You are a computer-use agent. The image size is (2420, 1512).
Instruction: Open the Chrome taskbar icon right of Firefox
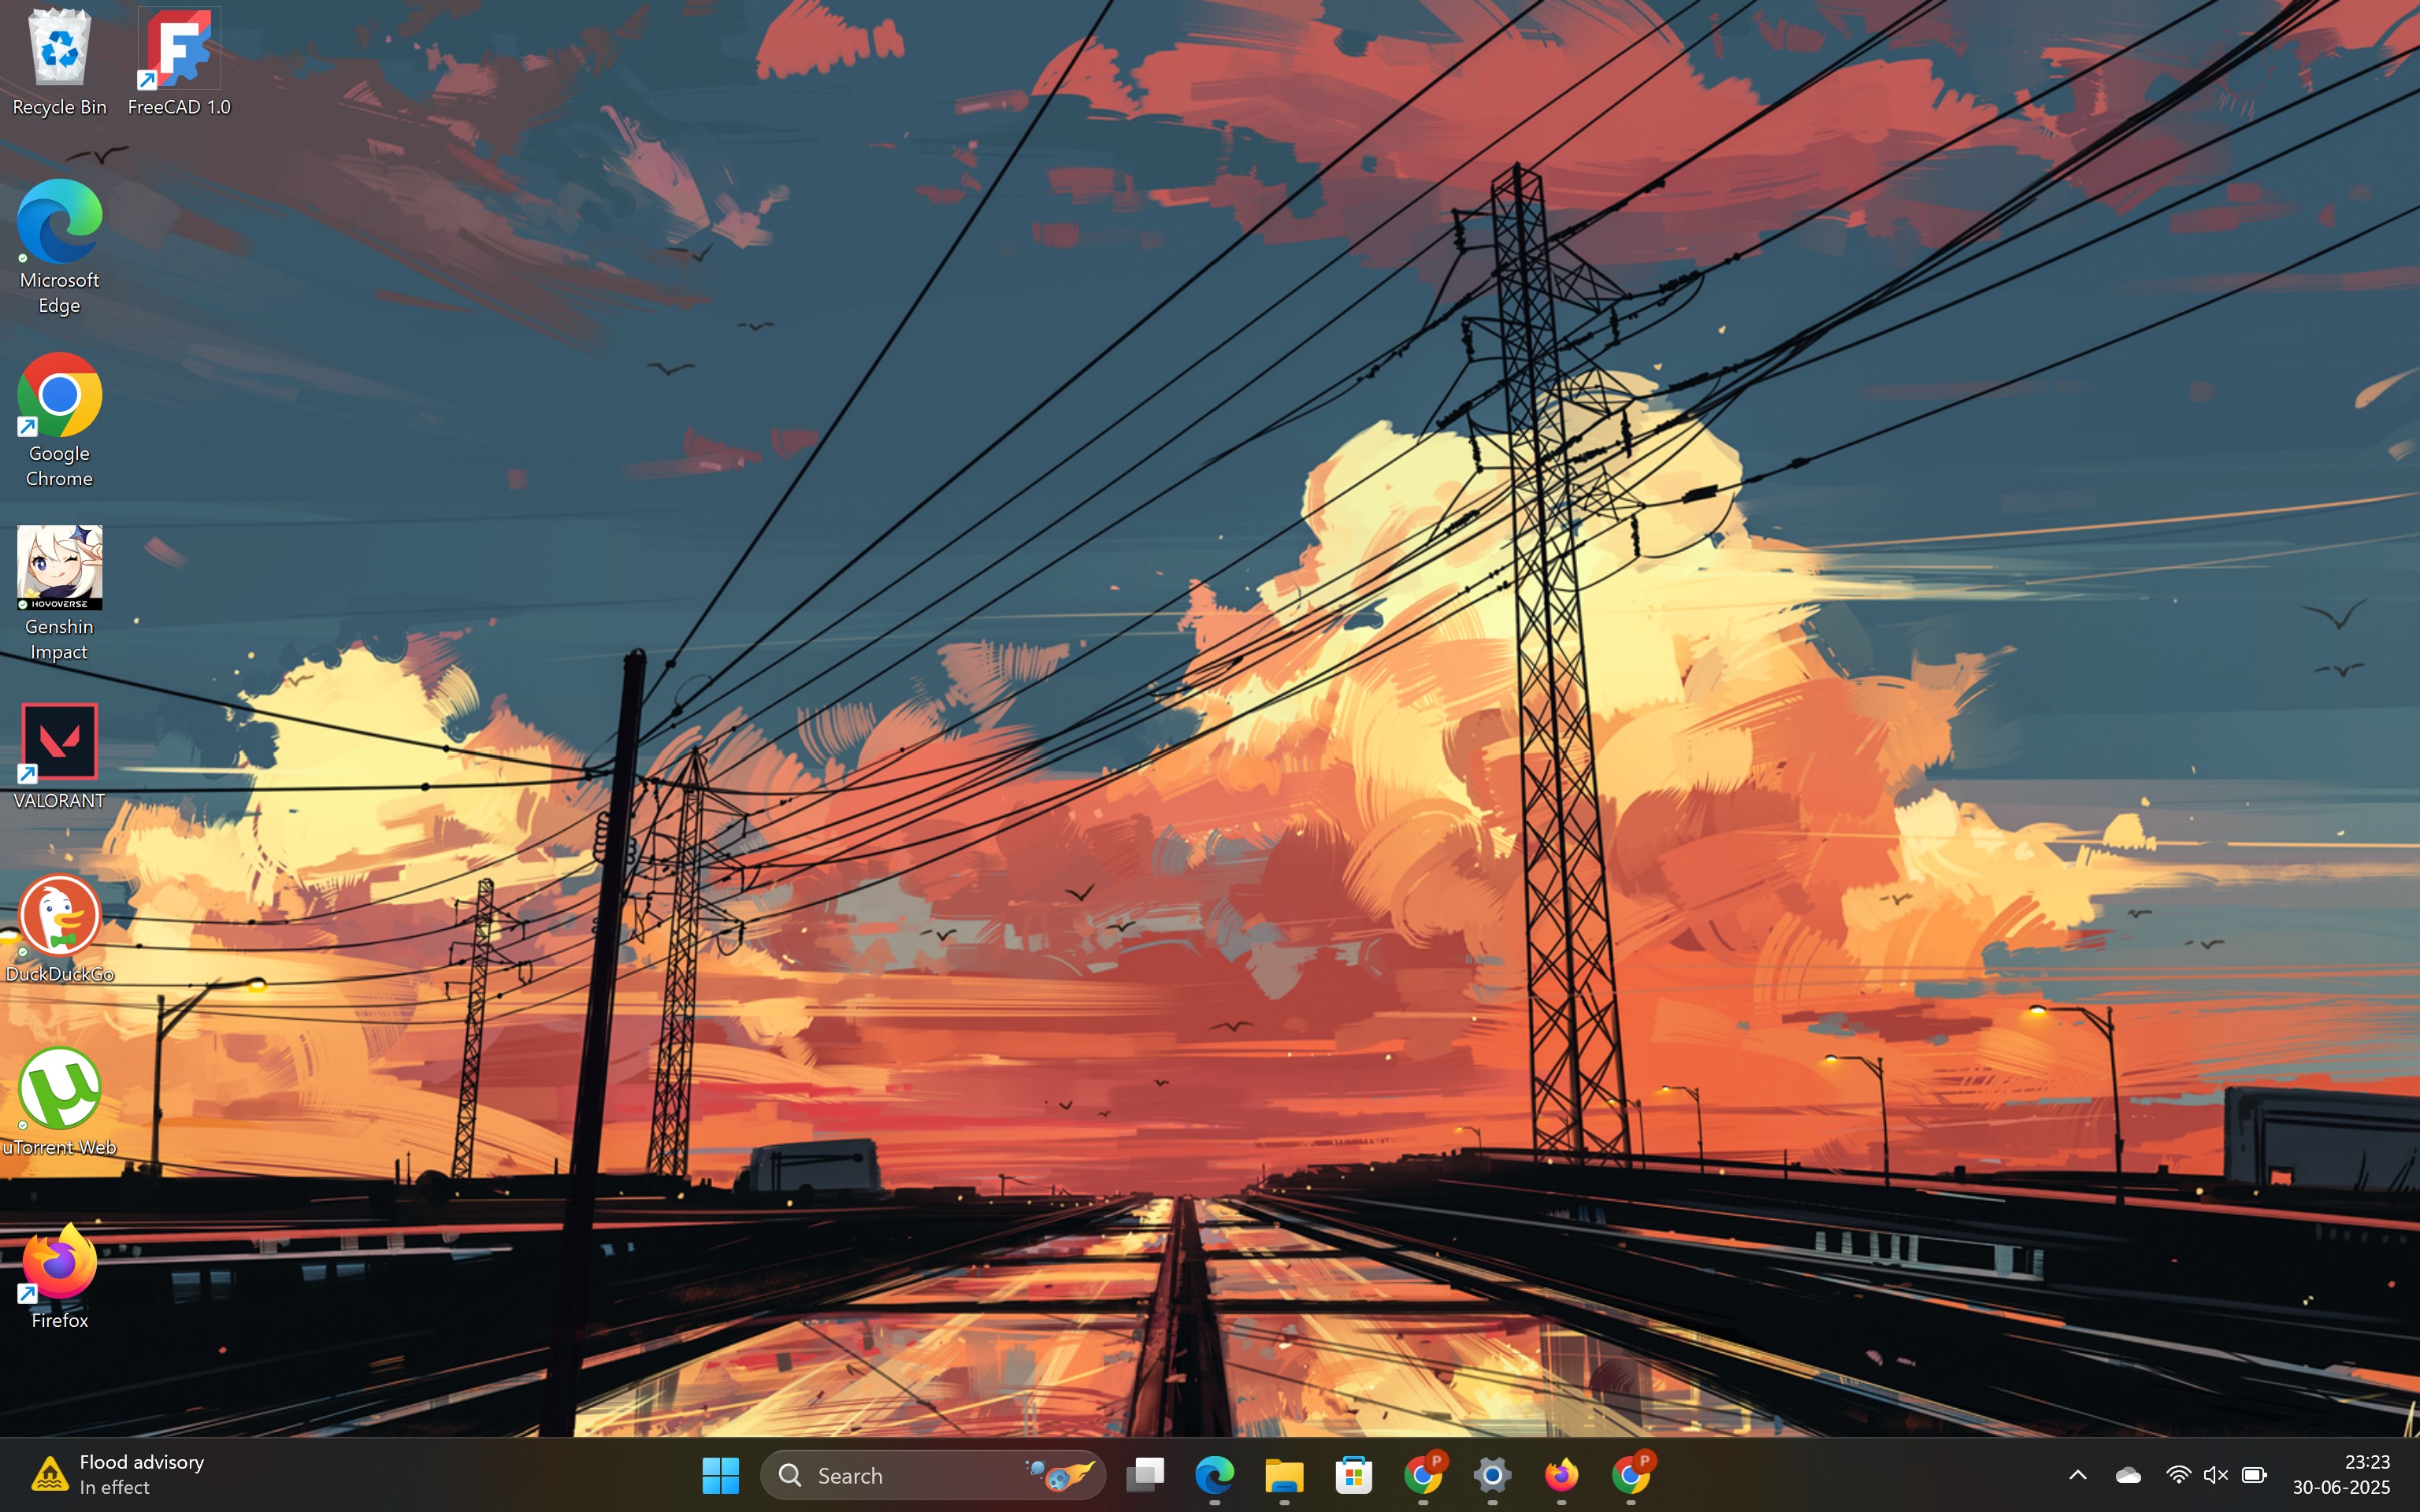(x=1631, y=1475)
